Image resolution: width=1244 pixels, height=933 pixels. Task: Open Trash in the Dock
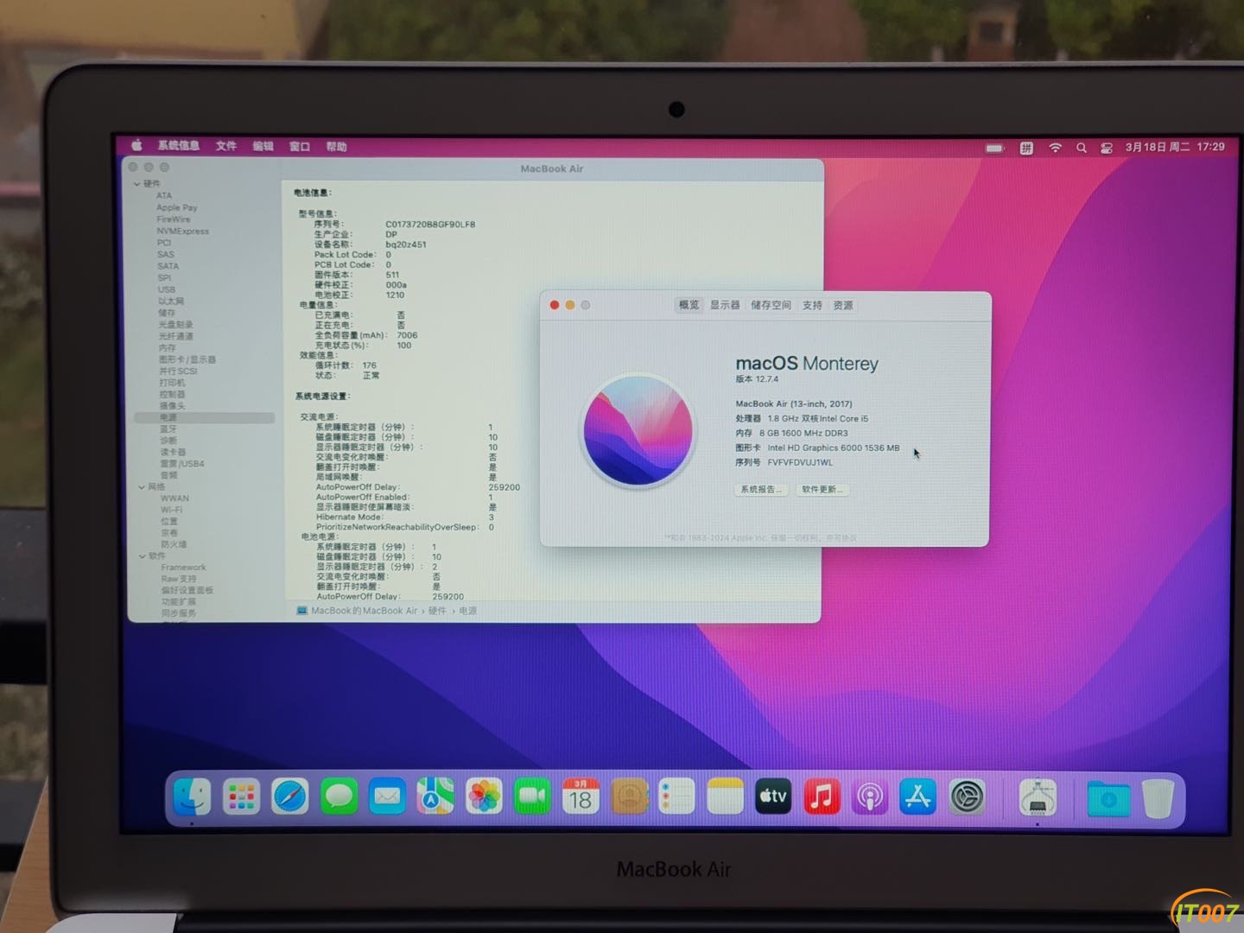(x=1158, y=798)
